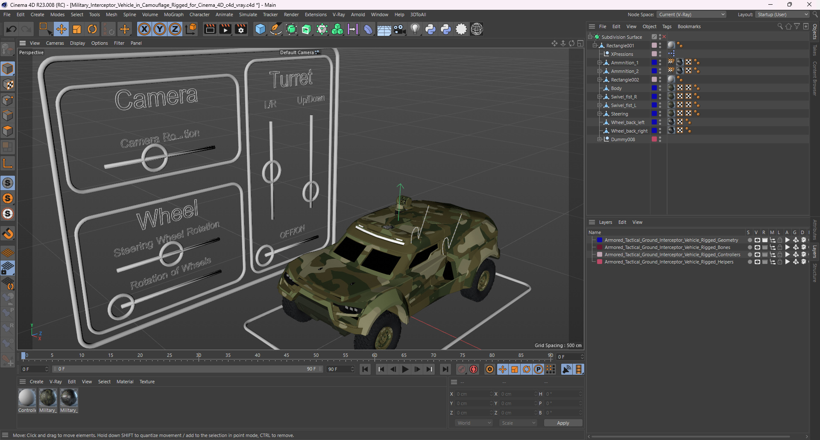Select the Body object in tree

pos(616,88)
